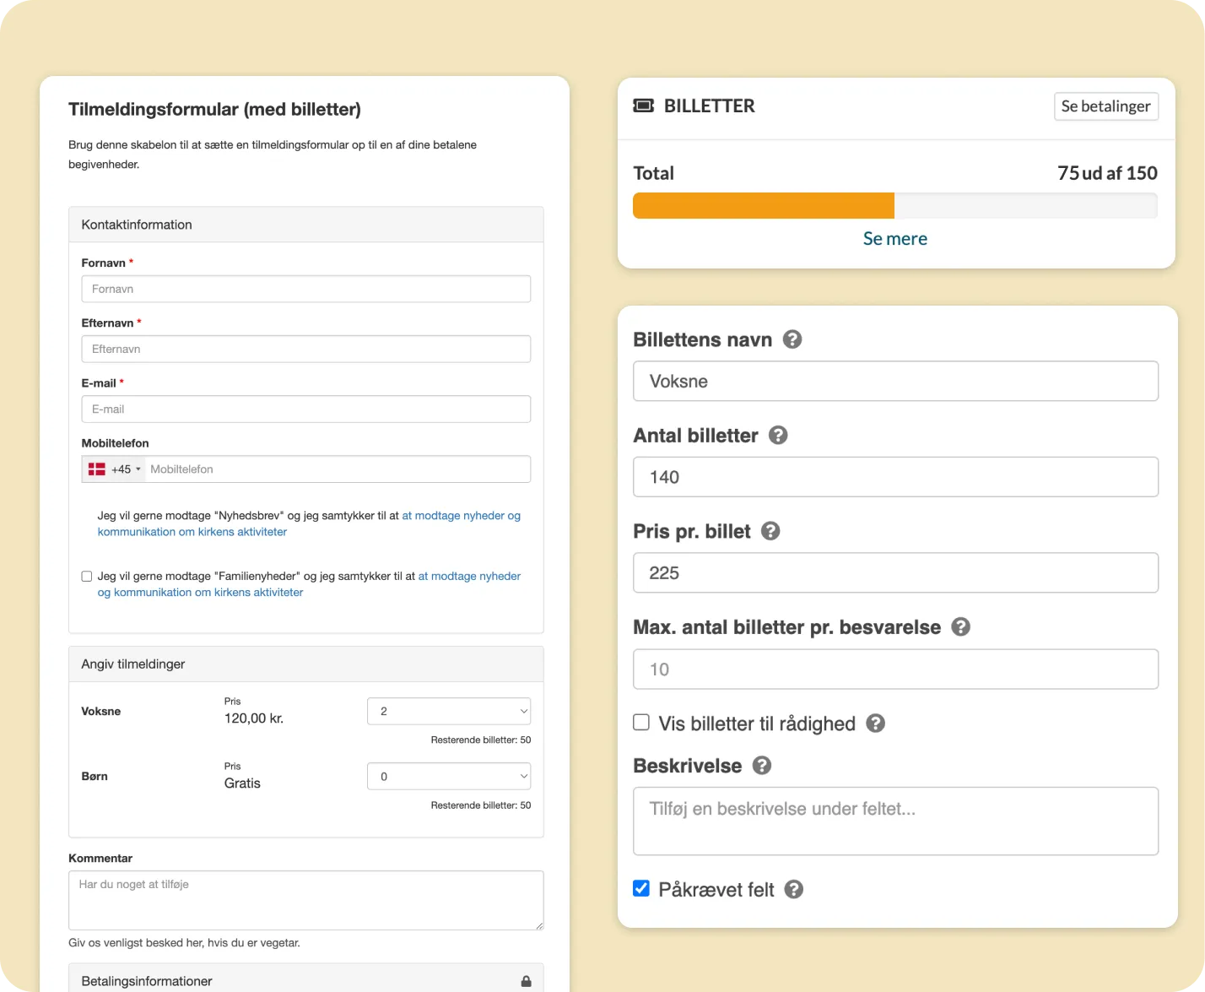Viewport: 1205px width, 992px height.
Task: Open help icon next to Påkrævet felt
Action: (794, 889)
